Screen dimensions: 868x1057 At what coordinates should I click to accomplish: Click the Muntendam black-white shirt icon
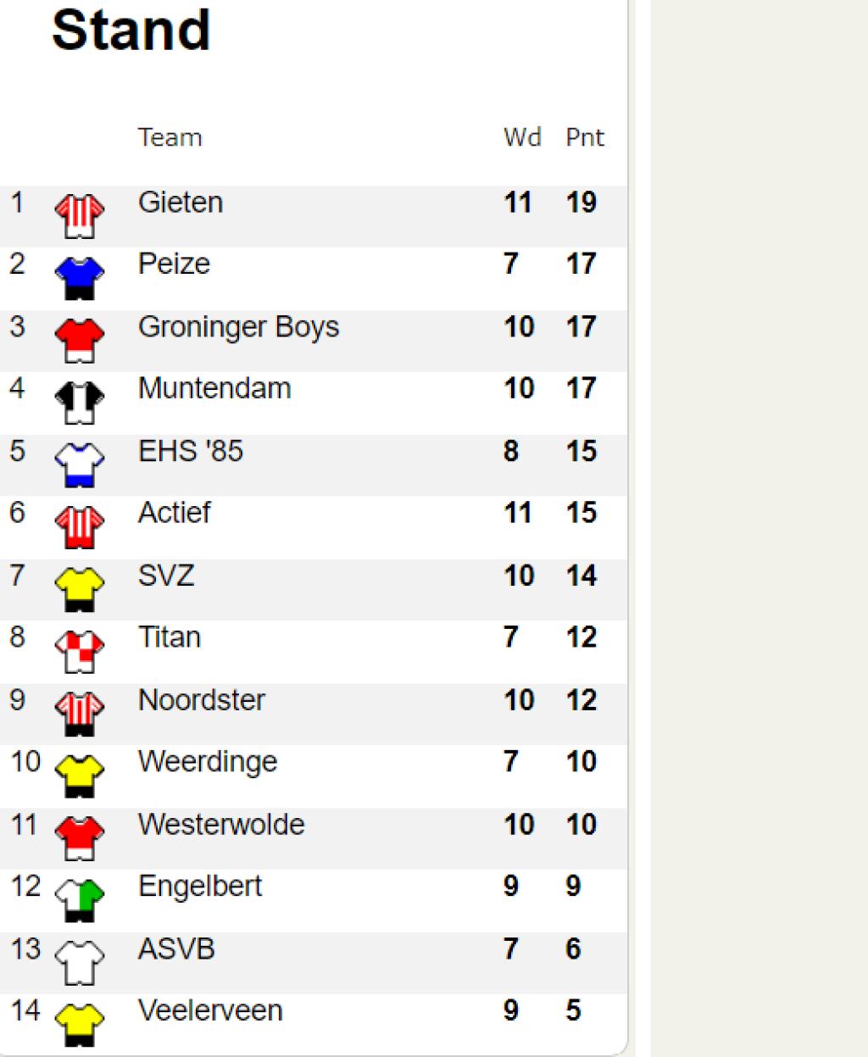pos(80,403)
